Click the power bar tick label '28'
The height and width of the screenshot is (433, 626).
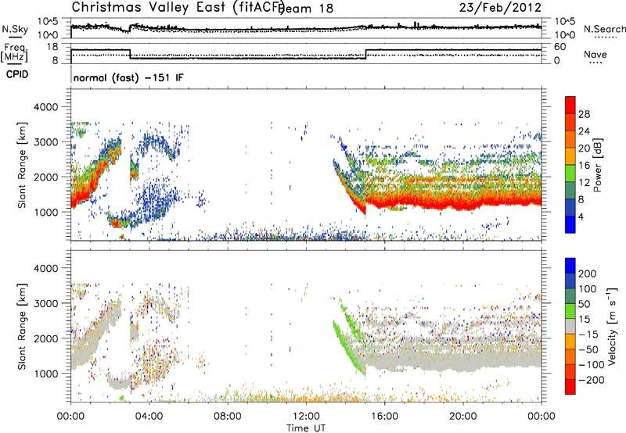click(584, 114)
